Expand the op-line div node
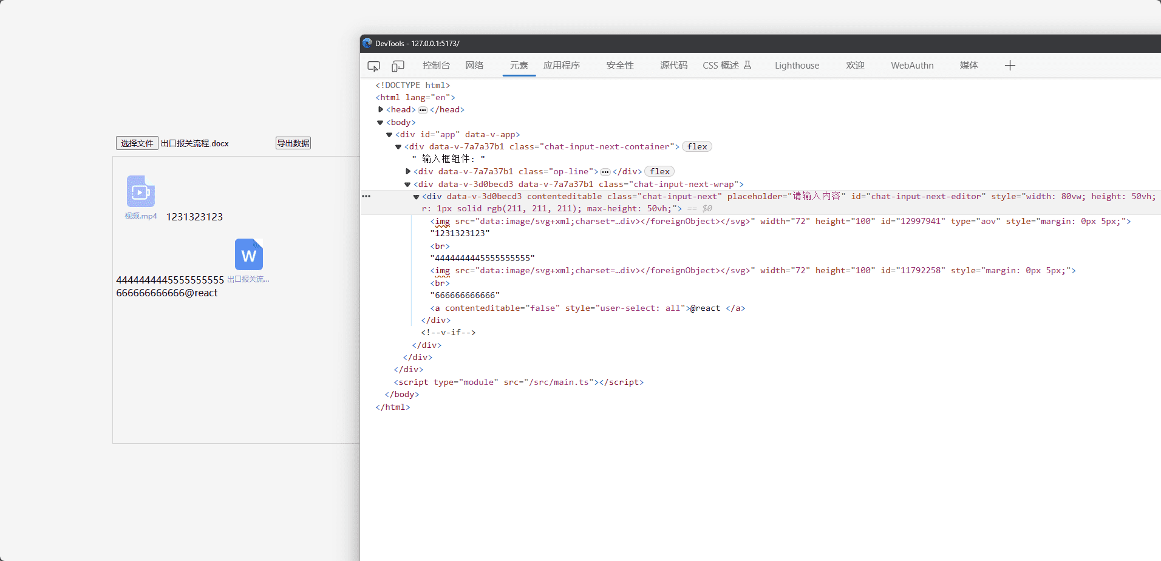This screenshot has width=1161, height=561. coord(407,171)
